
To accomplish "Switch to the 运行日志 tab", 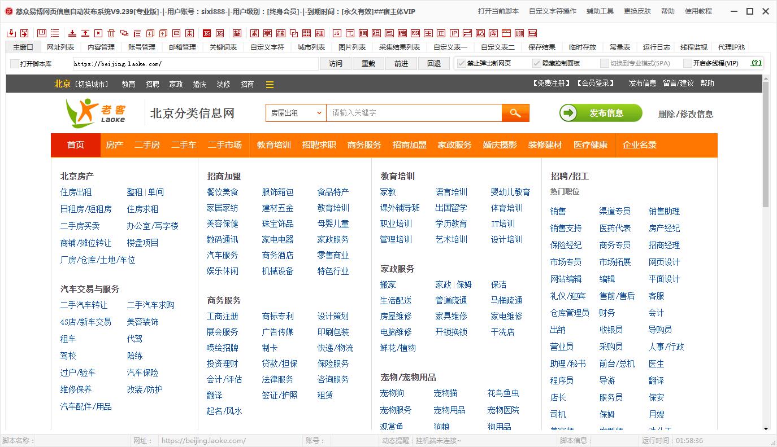I will 657,47.
